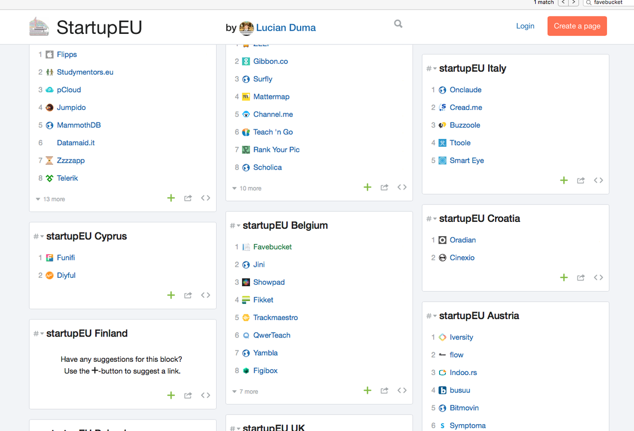Open the Figibox link
Image resolution: width=634 pixels, height=431 pixels.
coord(265,371)
